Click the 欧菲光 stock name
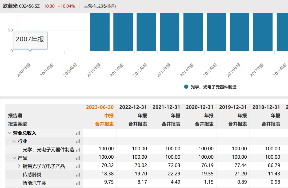 [x=10, y=6]
